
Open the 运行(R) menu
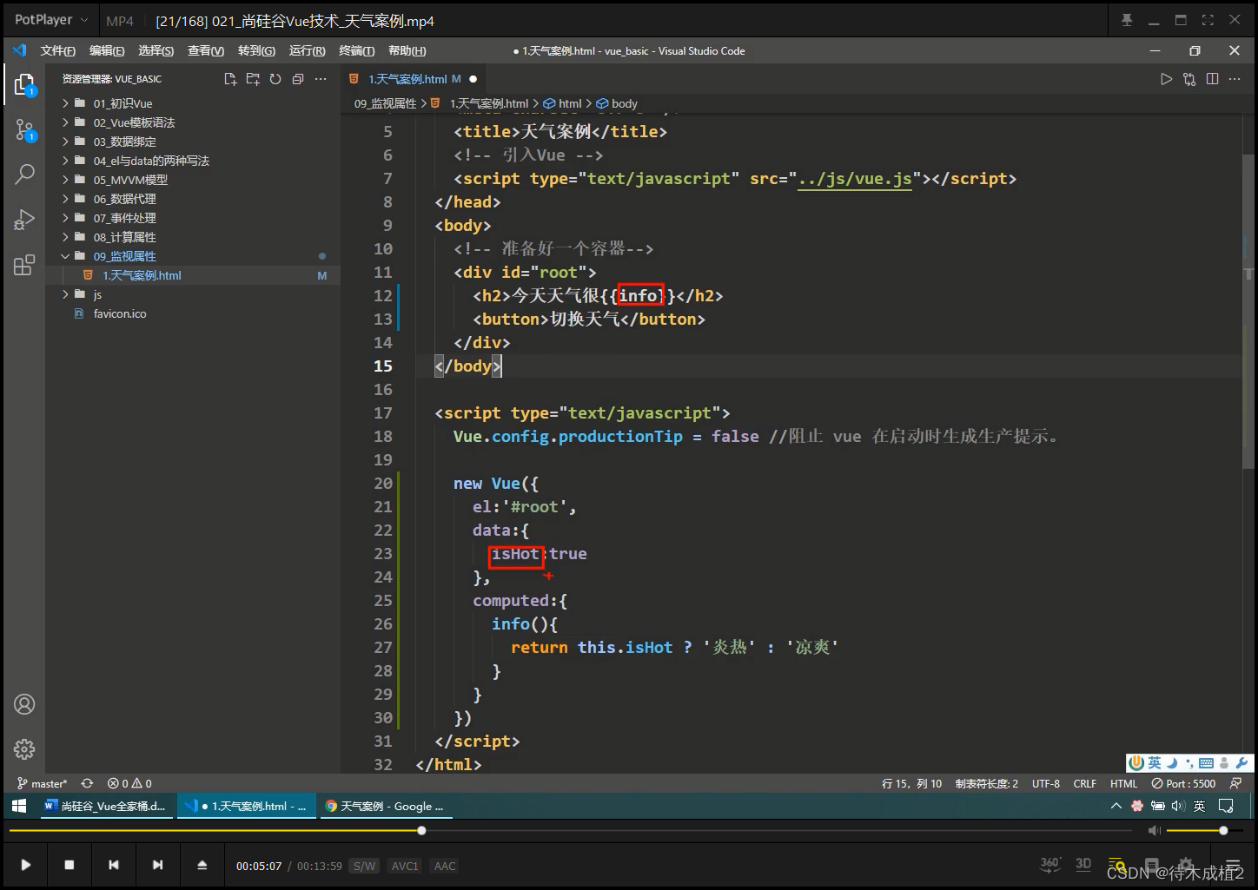click(x=307, y=51)
